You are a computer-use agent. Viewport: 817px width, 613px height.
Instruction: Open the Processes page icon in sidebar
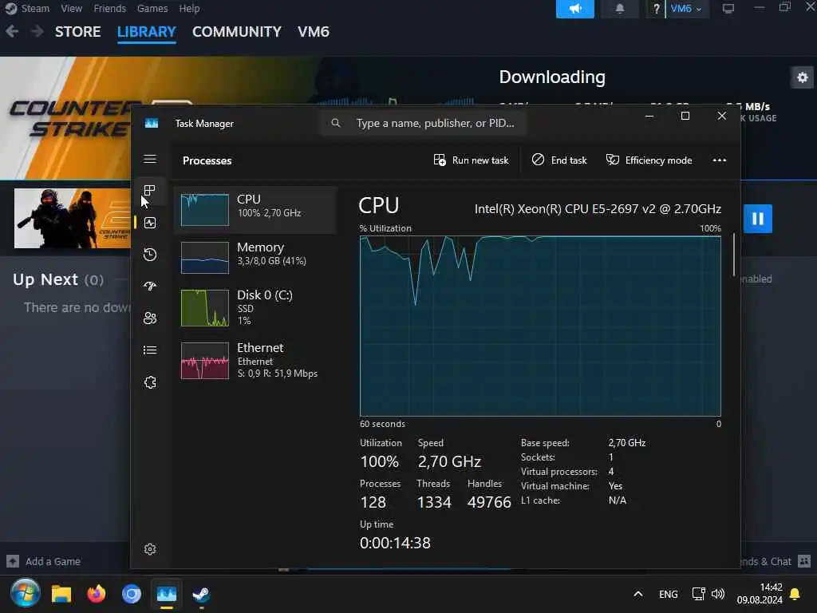149,190
